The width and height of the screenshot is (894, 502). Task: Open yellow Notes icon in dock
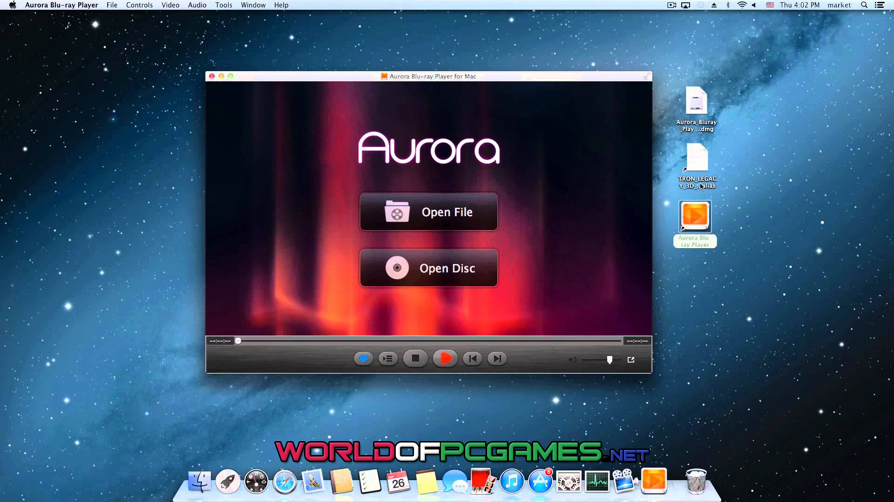click(427, 481)
